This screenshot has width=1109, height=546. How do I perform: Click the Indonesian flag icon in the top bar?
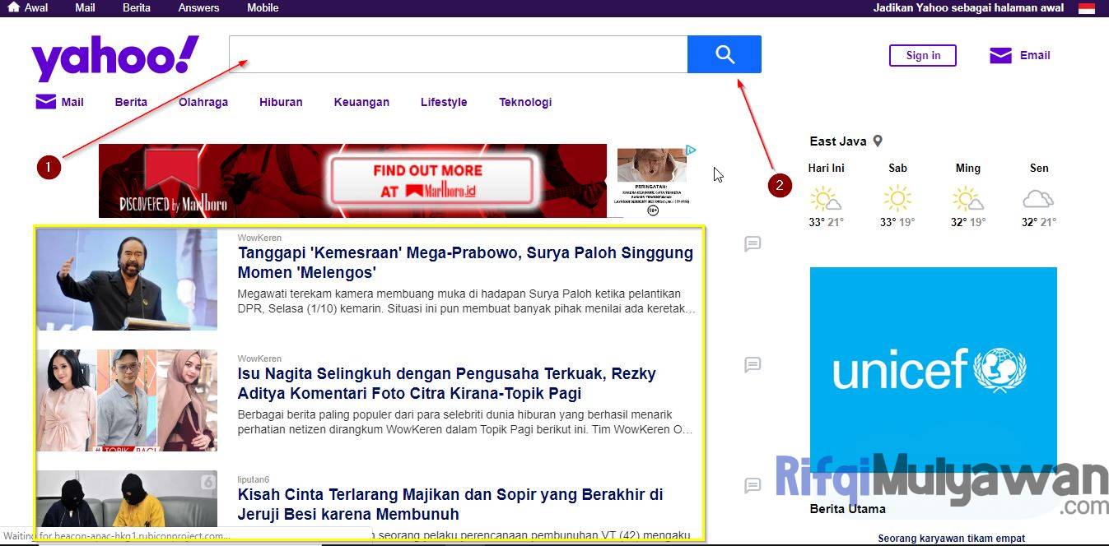click(x=1087, y=7)
